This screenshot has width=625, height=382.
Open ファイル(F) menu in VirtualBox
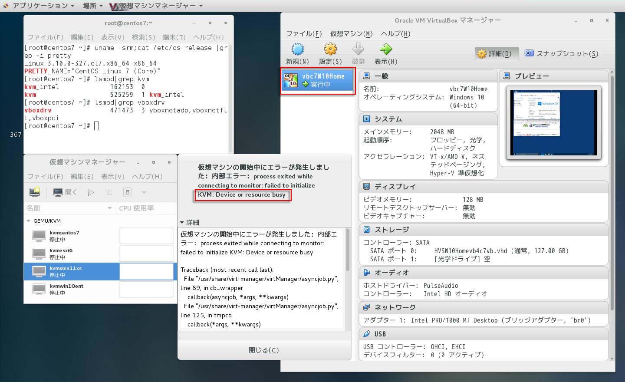click(304, 34)
